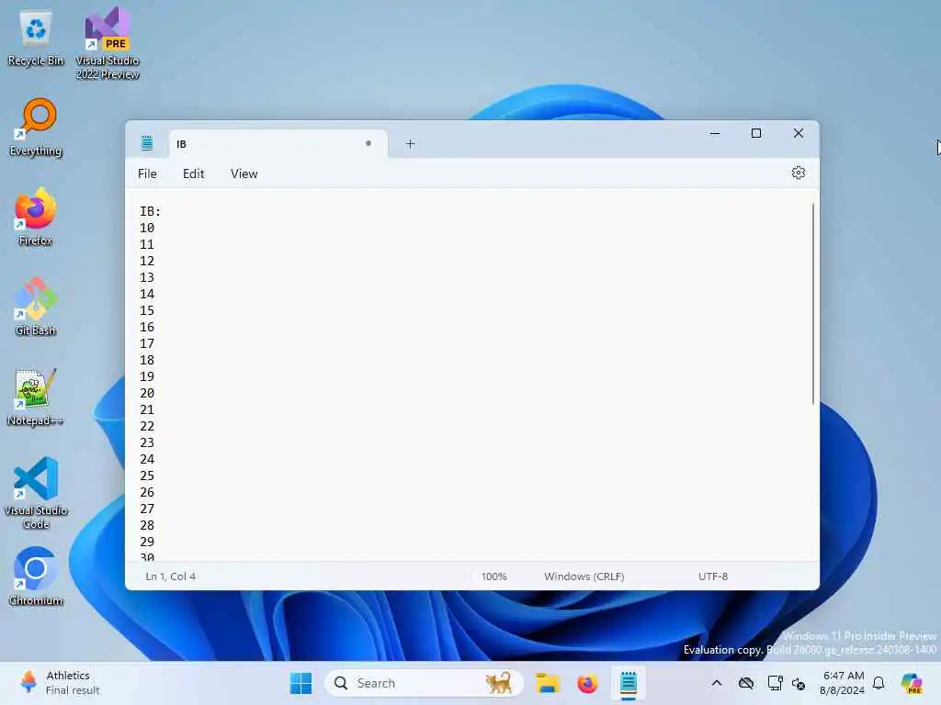Click the 100% zoom status entry
This screenshot has width=941, height=705.
point(493,576)
